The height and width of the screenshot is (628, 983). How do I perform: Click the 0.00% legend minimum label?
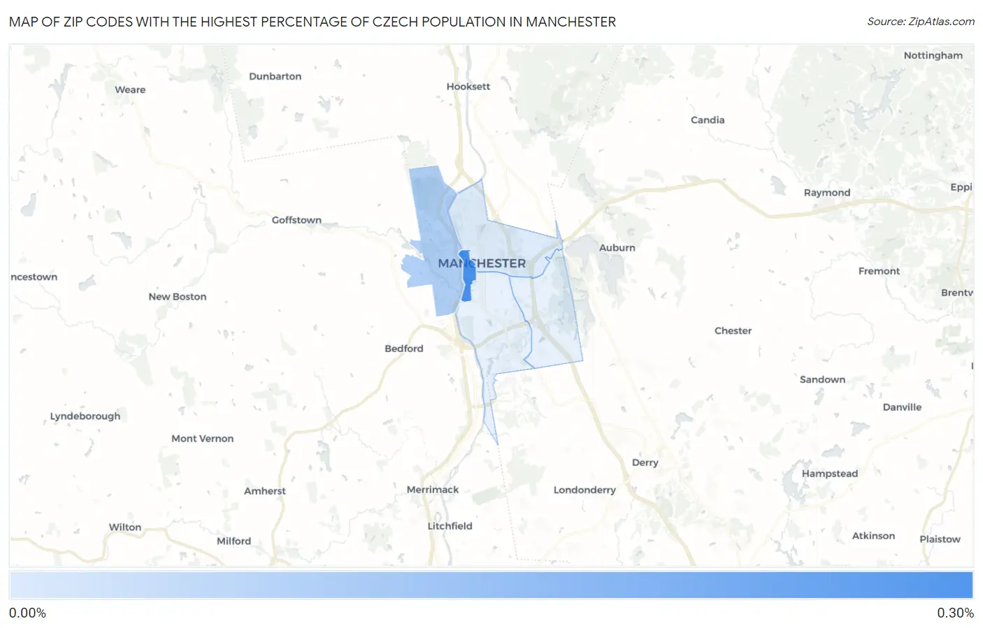[x=27, y=613]
